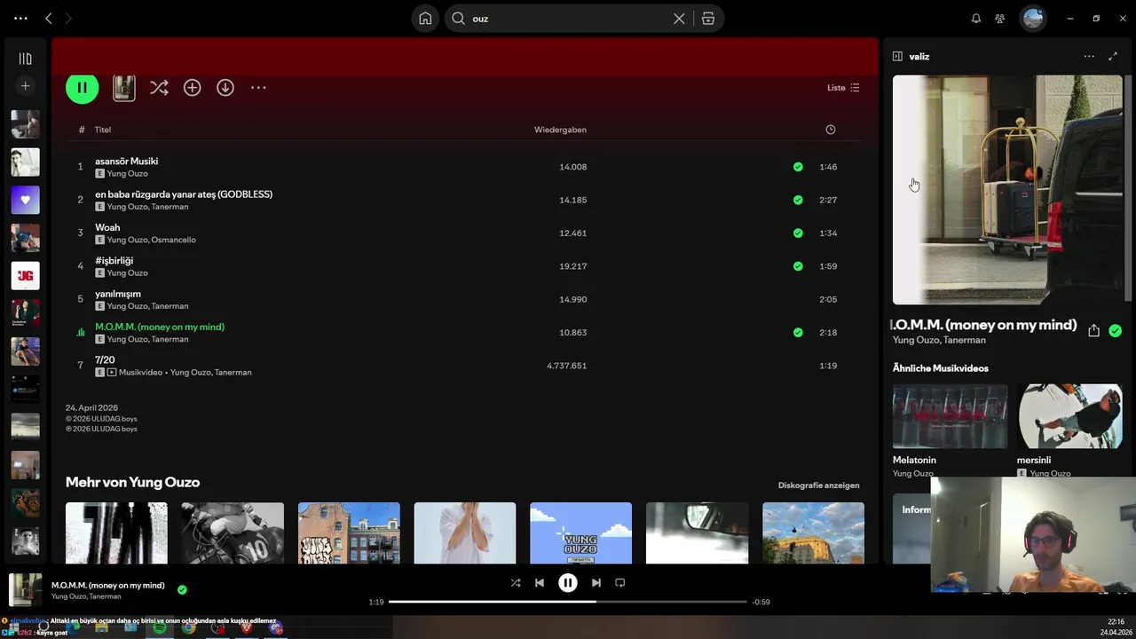Seek on the playback progress bar
1136x639 pixels.
click(x=568, y=602)
